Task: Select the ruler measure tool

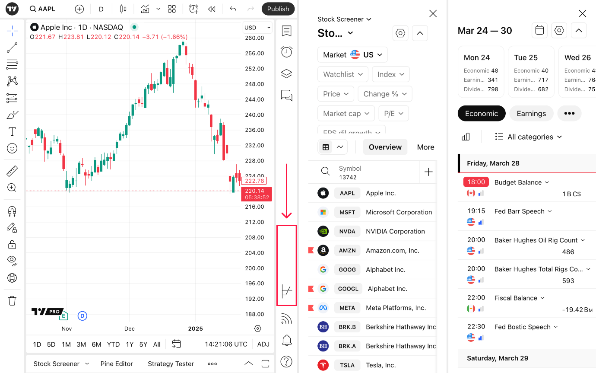Action: point(12,171)
